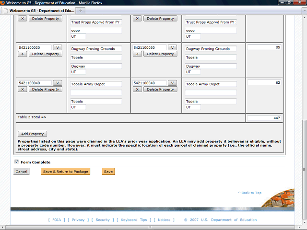This screenshot has height=230, width=307.
Task: Select the Welcome to G5 browser tab
Action: pos(39,11)
